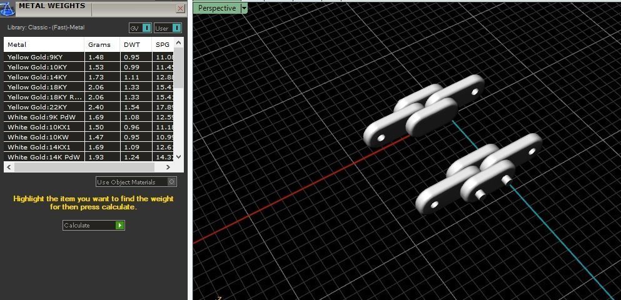Sort by the Grams column header
Screen dimensions: 621x300
coord(102,45)
